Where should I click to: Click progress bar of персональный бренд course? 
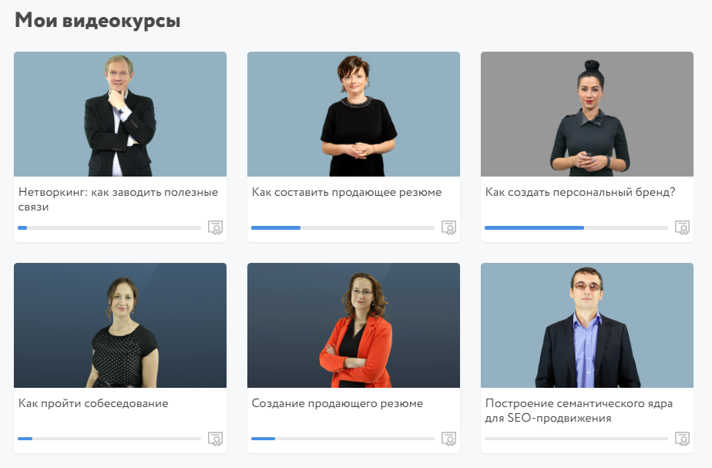pos(576,227)
